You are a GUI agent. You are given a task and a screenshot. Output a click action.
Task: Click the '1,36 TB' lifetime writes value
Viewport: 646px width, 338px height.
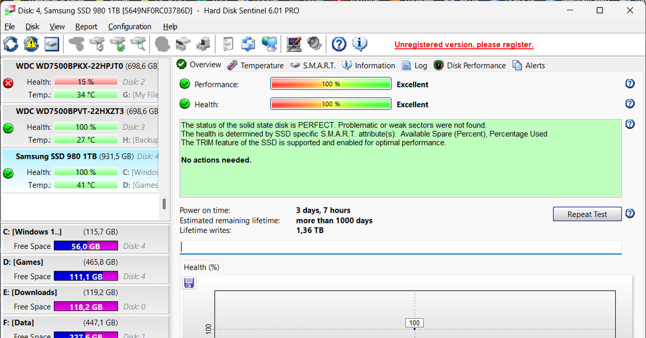(x=310, y=230)
